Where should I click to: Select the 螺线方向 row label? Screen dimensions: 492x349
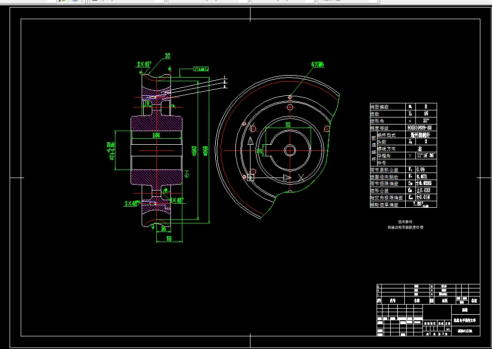click(387, 149)
